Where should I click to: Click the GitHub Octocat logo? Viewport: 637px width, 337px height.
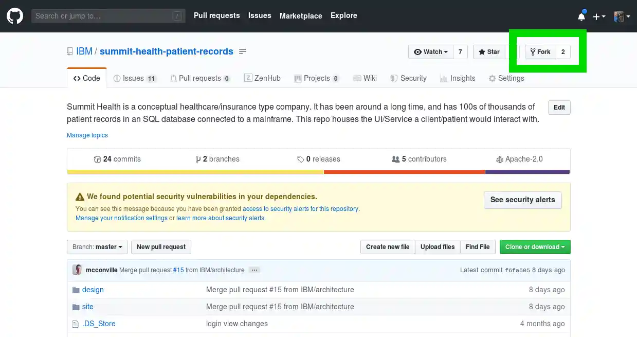pyautogui.click(x=15, y=16)
